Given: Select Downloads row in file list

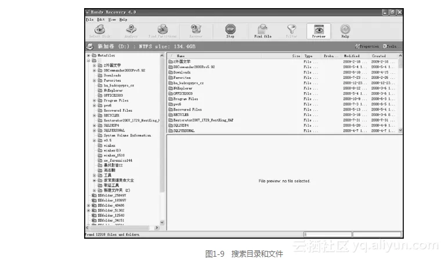Looking at the screenshot, I should tap(283, 72).
